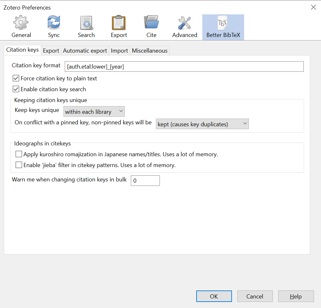The width and height of the screenshot is (321, 308).
Task: Click the Ideographs in citekeys heading
Action: click(x=42, y=143)
